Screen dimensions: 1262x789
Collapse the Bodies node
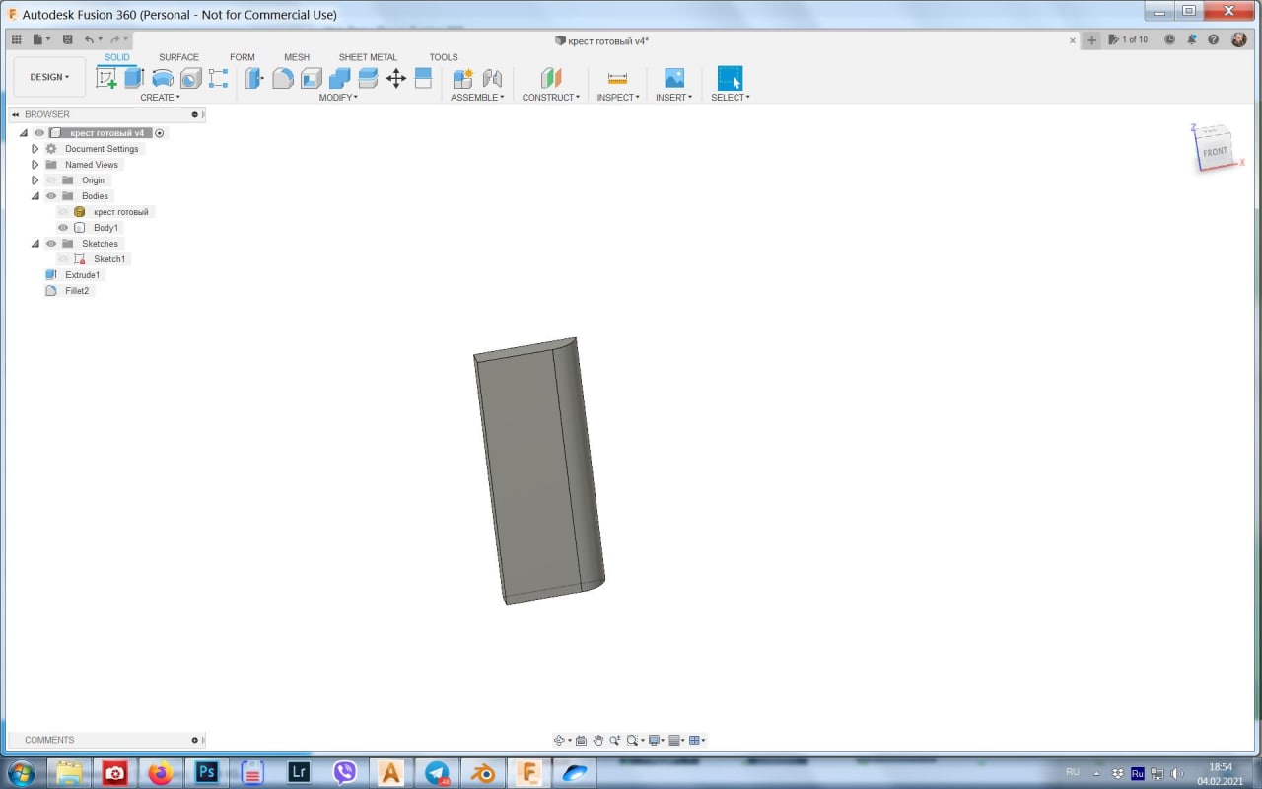[35, 196]
